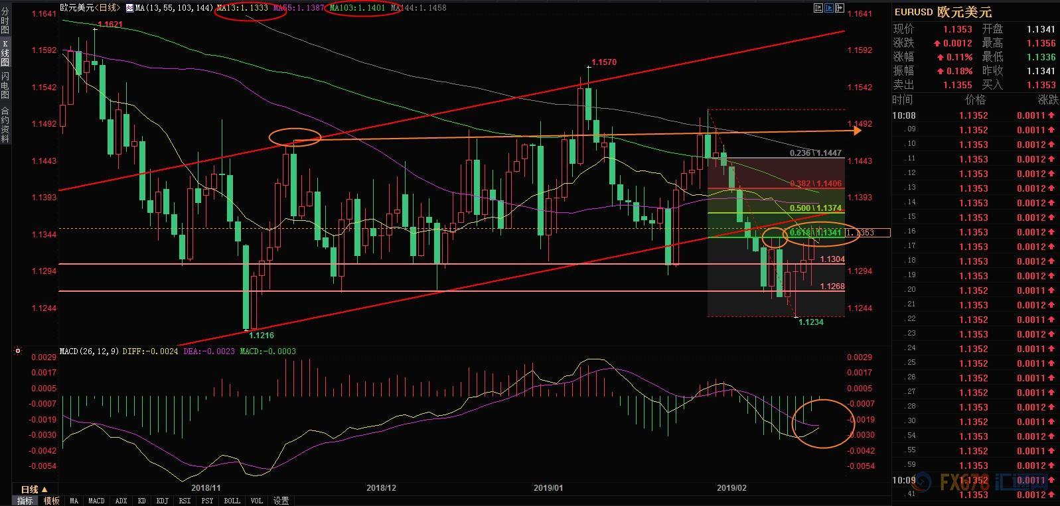Click the EURUSD 欧元美元 quote panel title
The height and width of the screenshot is (506, 1060).
[943, 12]
